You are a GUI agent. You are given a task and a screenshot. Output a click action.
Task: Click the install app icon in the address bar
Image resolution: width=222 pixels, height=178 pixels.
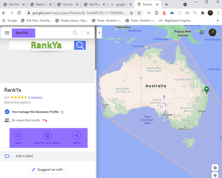point(131,13)
